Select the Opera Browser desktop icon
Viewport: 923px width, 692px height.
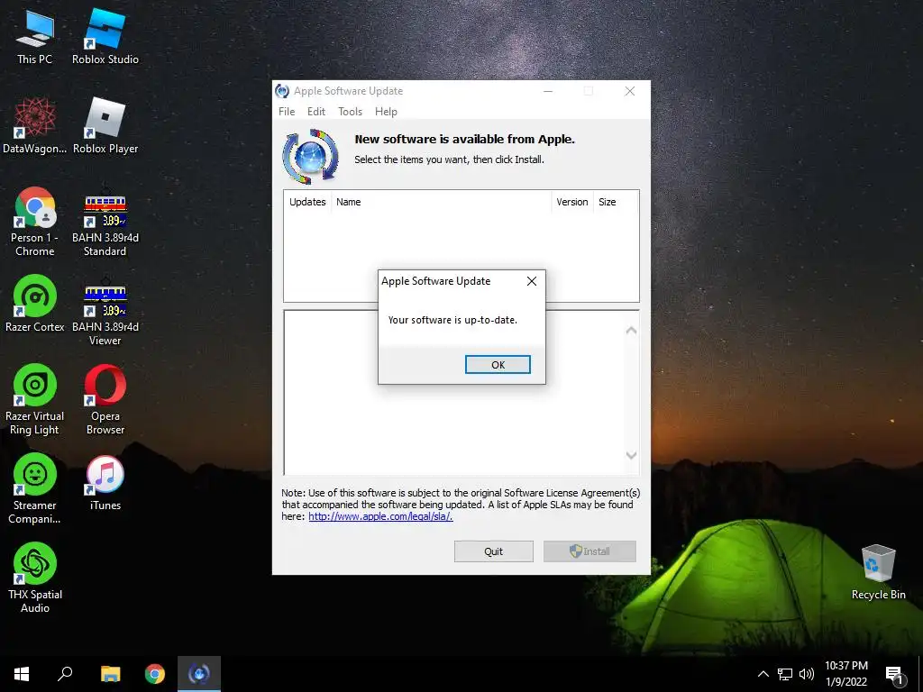105,400
